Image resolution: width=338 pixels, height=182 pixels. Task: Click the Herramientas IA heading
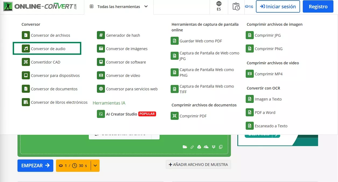pyautogui.click(x=109, y=103)
